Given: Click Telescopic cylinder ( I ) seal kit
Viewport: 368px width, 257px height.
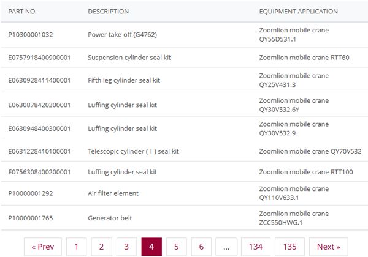Looking at the screenshot, I should click(x=134, y=151).
